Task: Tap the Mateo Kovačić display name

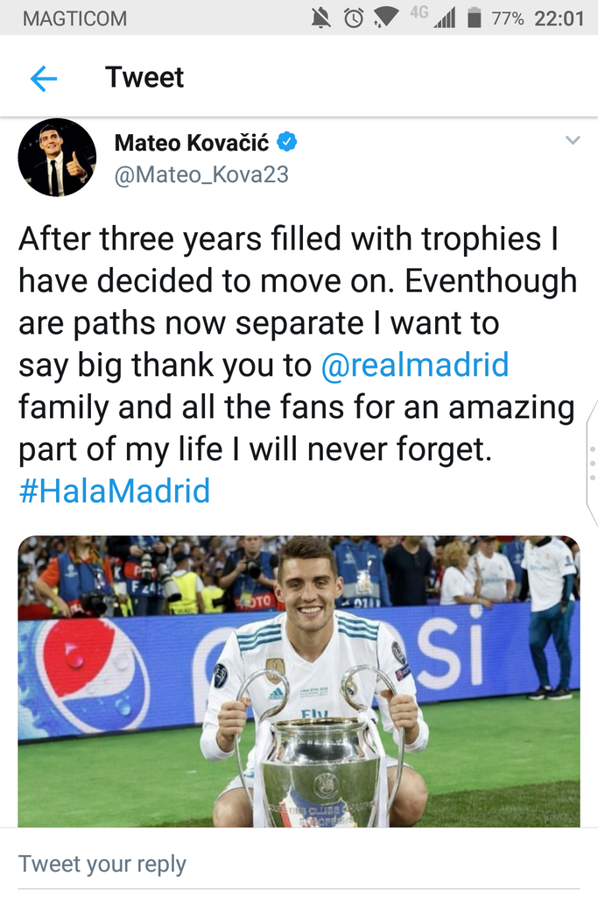Action: point(192,142)
